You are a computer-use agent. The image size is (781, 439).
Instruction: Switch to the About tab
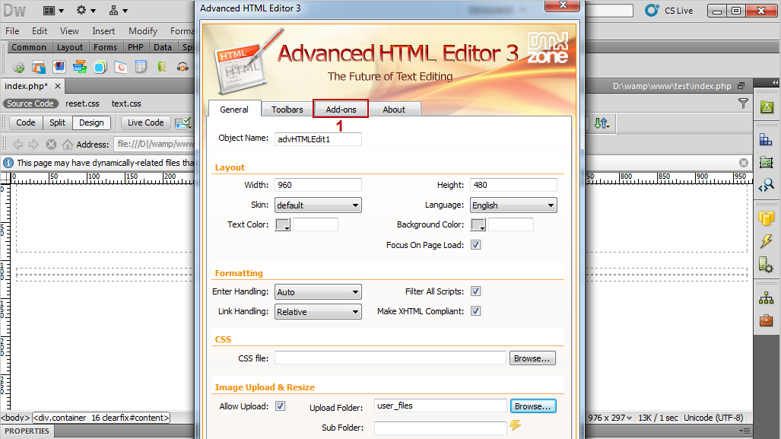[394, 109]
